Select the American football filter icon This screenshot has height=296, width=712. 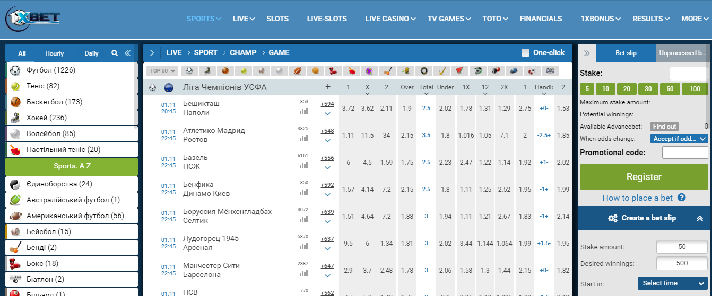click(297, 70)
